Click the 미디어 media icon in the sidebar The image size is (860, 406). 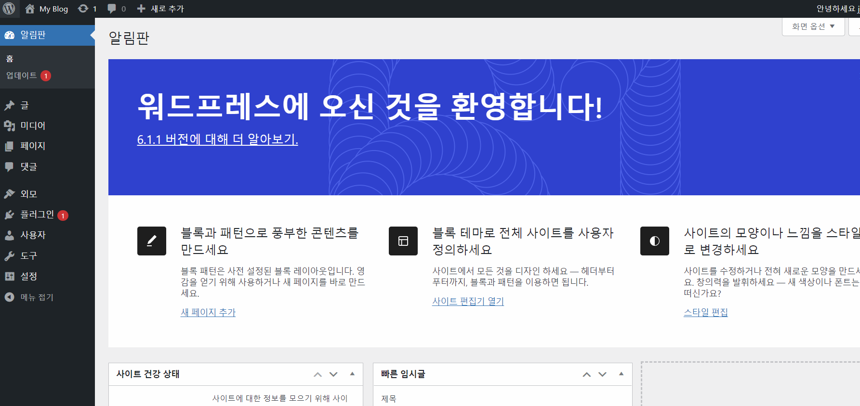pos(10,126)
